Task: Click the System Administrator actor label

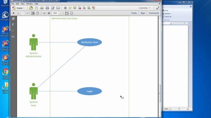Action: pos(34,55)
